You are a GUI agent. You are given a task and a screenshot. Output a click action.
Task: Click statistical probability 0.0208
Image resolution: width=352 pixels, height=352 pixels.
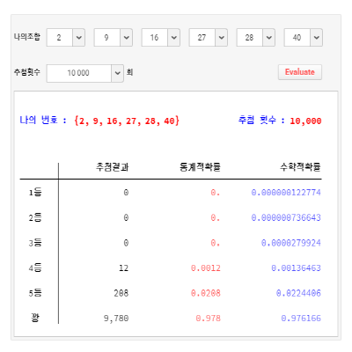pyautogui.click(x=206, y=293)
